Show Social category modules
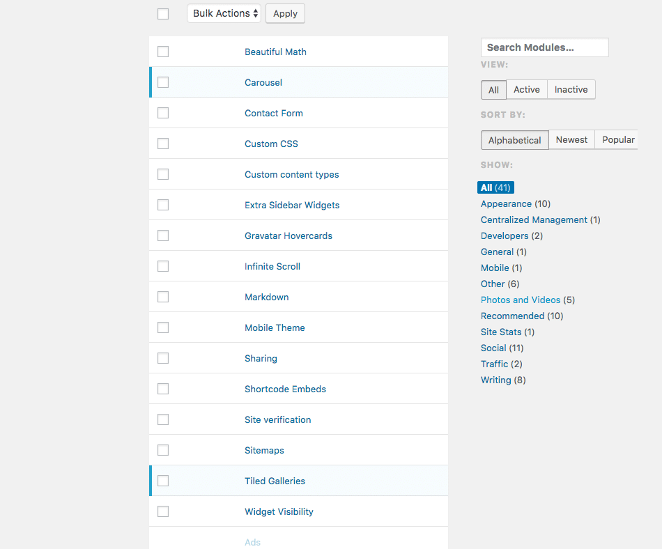 (x=493, y=348)
